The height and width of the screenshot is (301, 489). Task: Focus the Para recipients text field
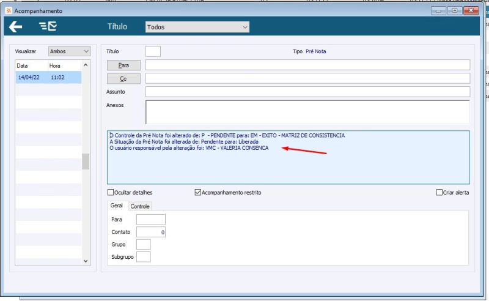coord(307,65)
